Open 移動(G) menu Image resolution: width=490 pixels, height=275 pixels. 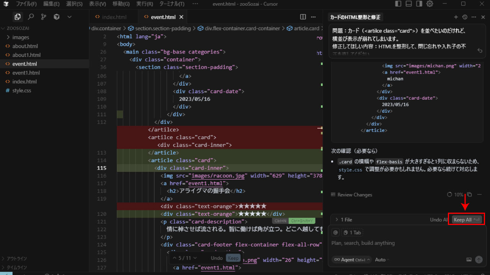121,4
